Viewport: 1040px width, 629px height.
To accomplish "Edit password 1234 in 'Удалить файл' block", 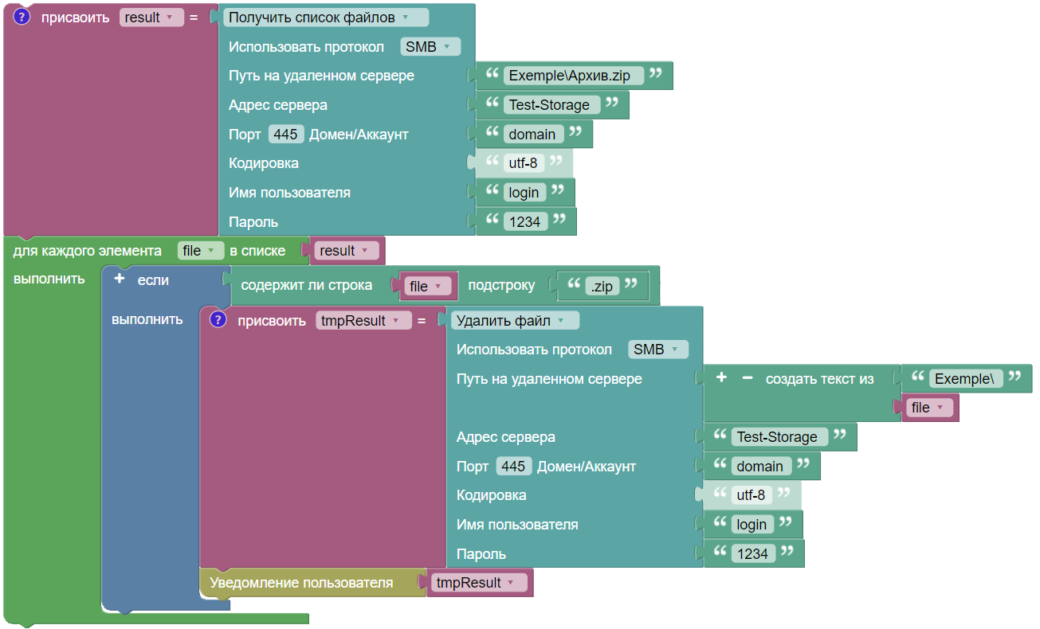I will pos(753,554).
